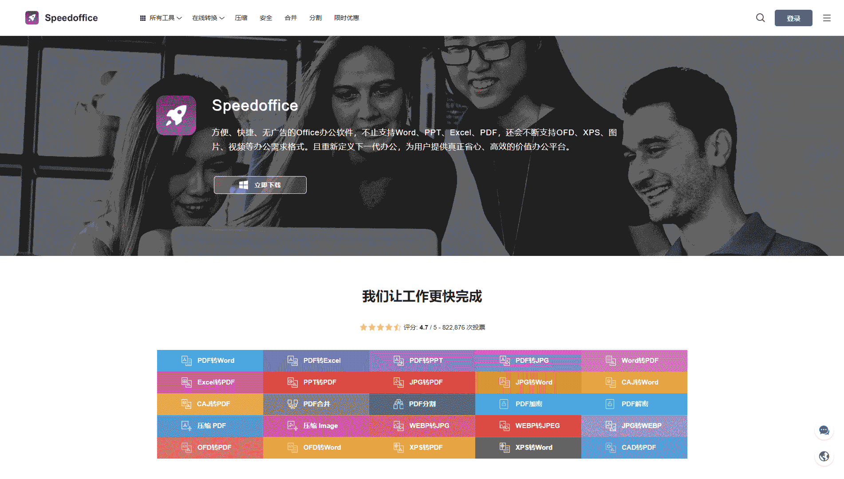Click the PDF转JPG tile icon

505,361
